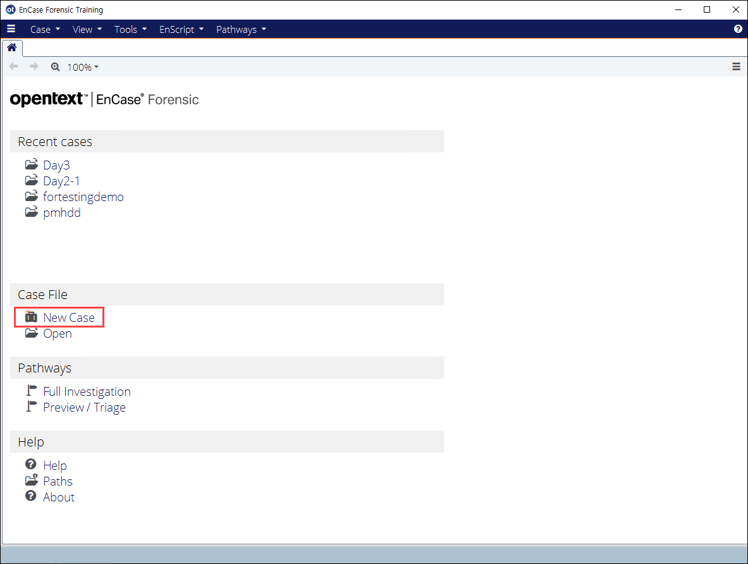
Task: Open the Help link under the Help section
Action: [x=55, y=465]
